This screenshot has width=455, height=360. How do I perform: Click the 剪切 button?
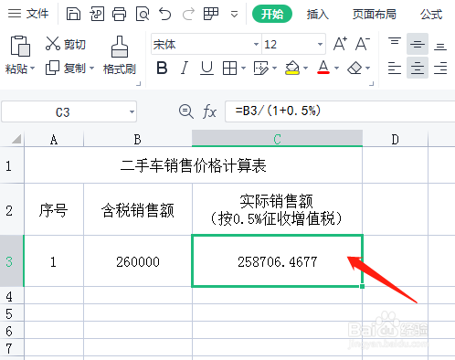(66, 44)
